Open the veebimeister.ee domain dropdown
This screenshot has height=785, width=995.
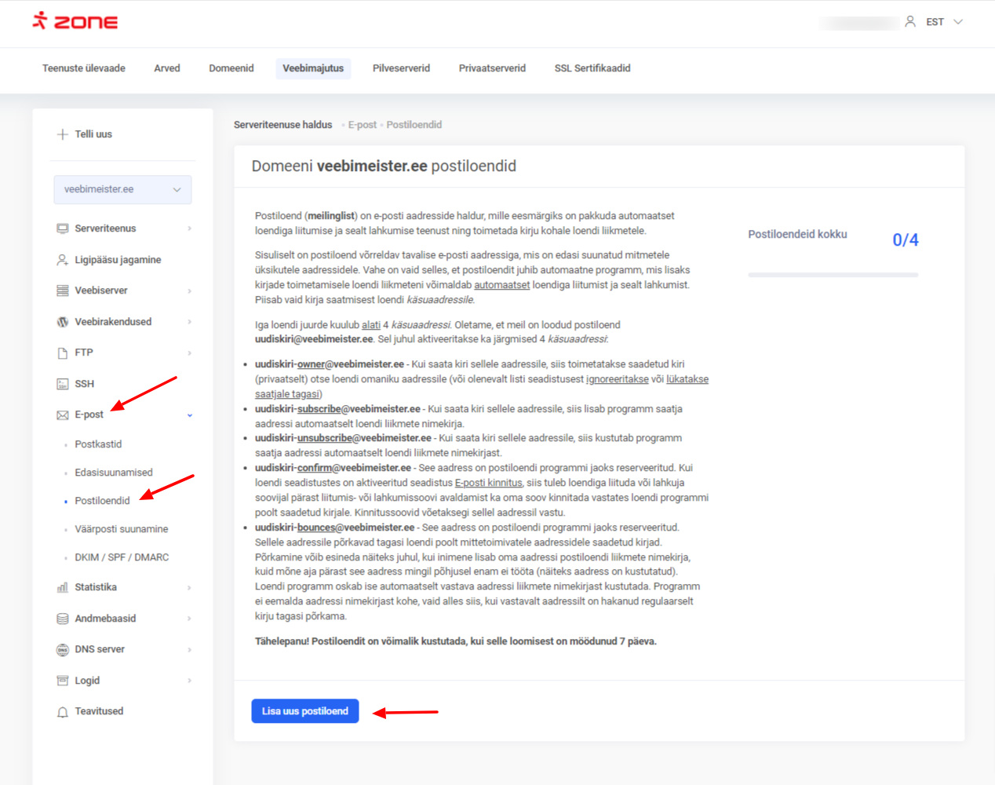(x=122, y=189)
